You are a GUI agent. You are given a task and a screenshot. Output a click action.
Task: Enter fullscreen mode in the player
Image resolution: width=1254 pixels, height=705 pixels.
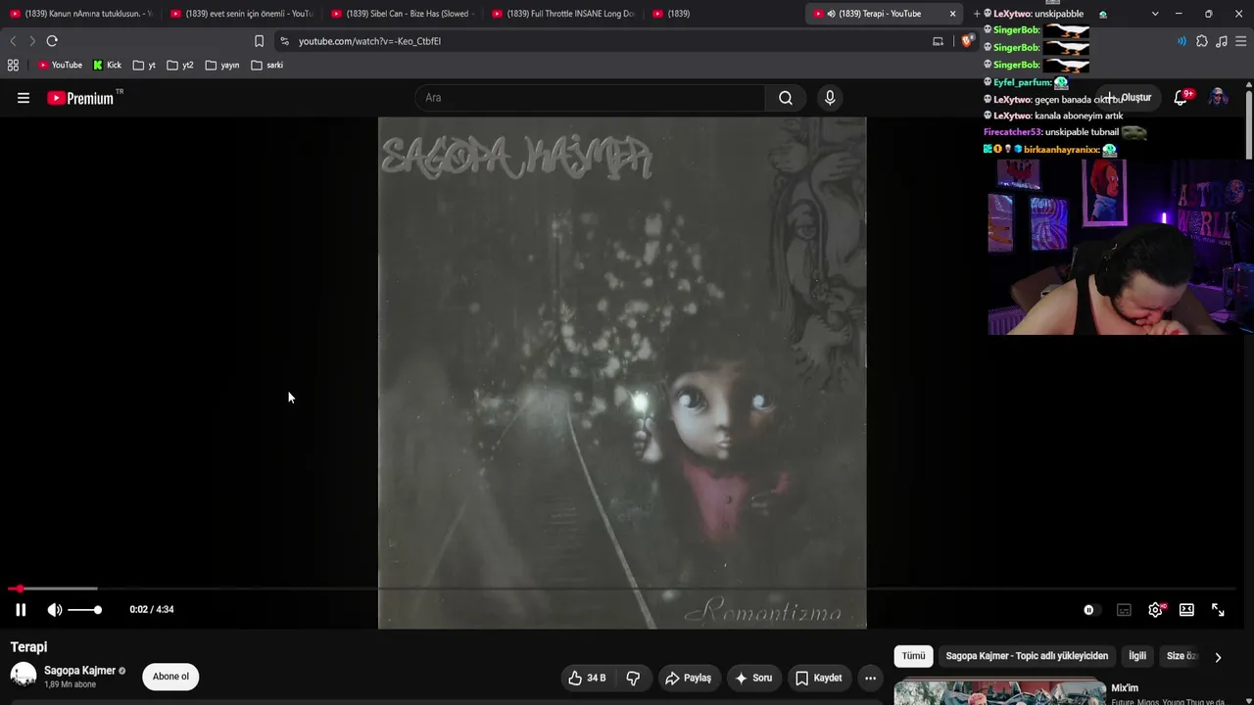coord(1218,610)
